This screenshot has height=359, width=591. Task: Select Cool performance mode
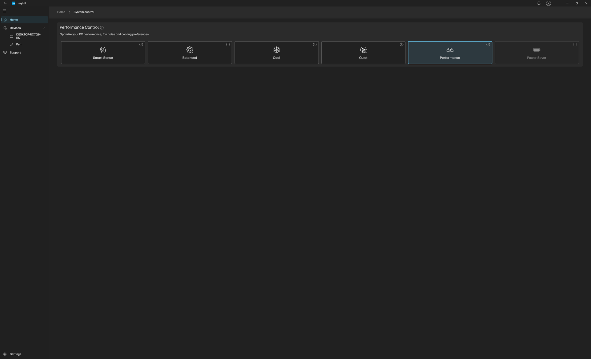tap(276, 53)
